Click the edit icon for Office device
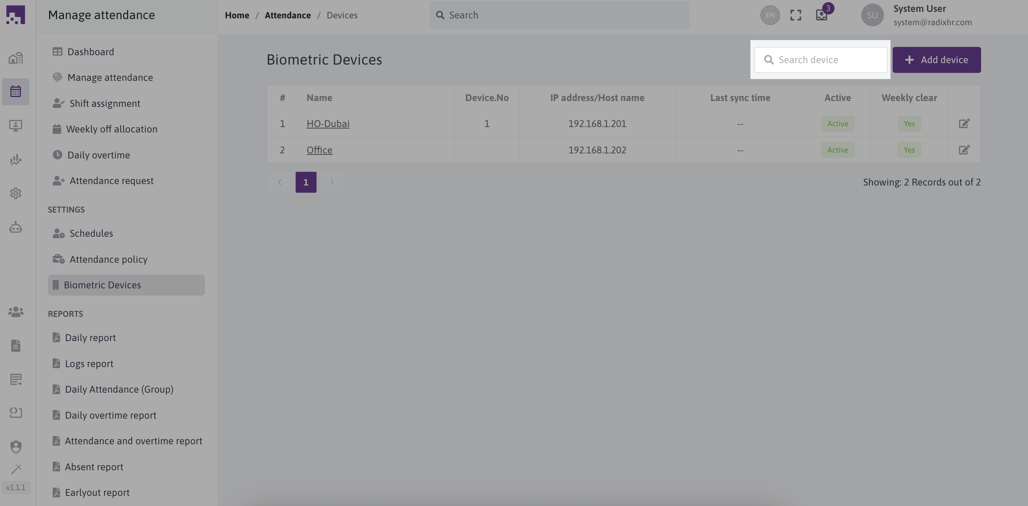 tap(964, 150)
